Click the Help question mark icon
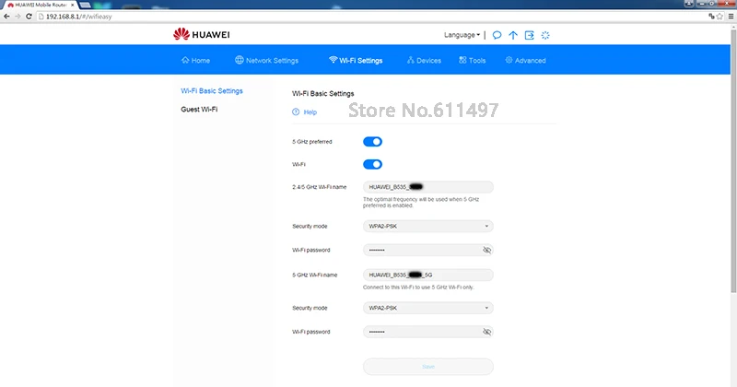This screenshot has height=387, width=737. pos(296,111)
